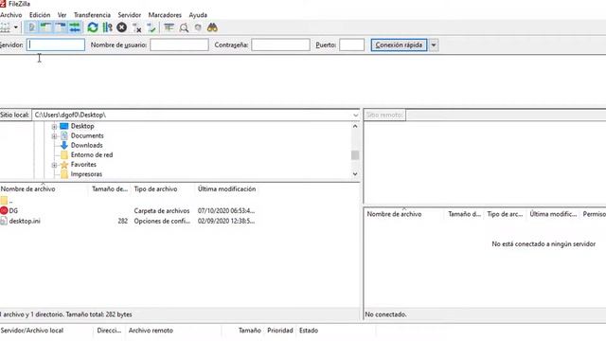The height and width of the screenshot is (341, 606).
Task: Sort local files by Tipo de archivo
Action: tap(155, 189)
